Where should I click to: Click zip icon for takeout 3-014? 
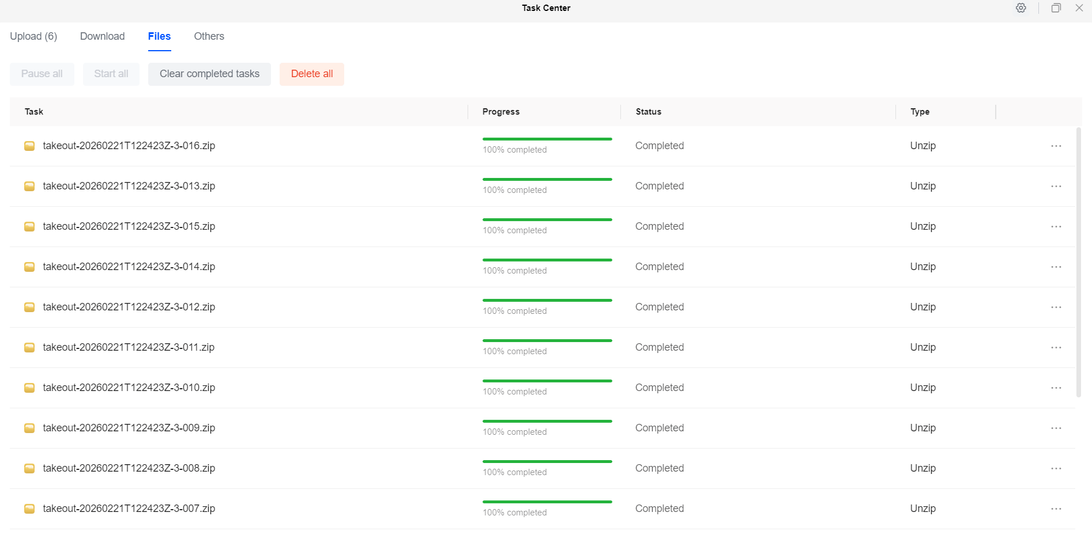coord(29,267)
